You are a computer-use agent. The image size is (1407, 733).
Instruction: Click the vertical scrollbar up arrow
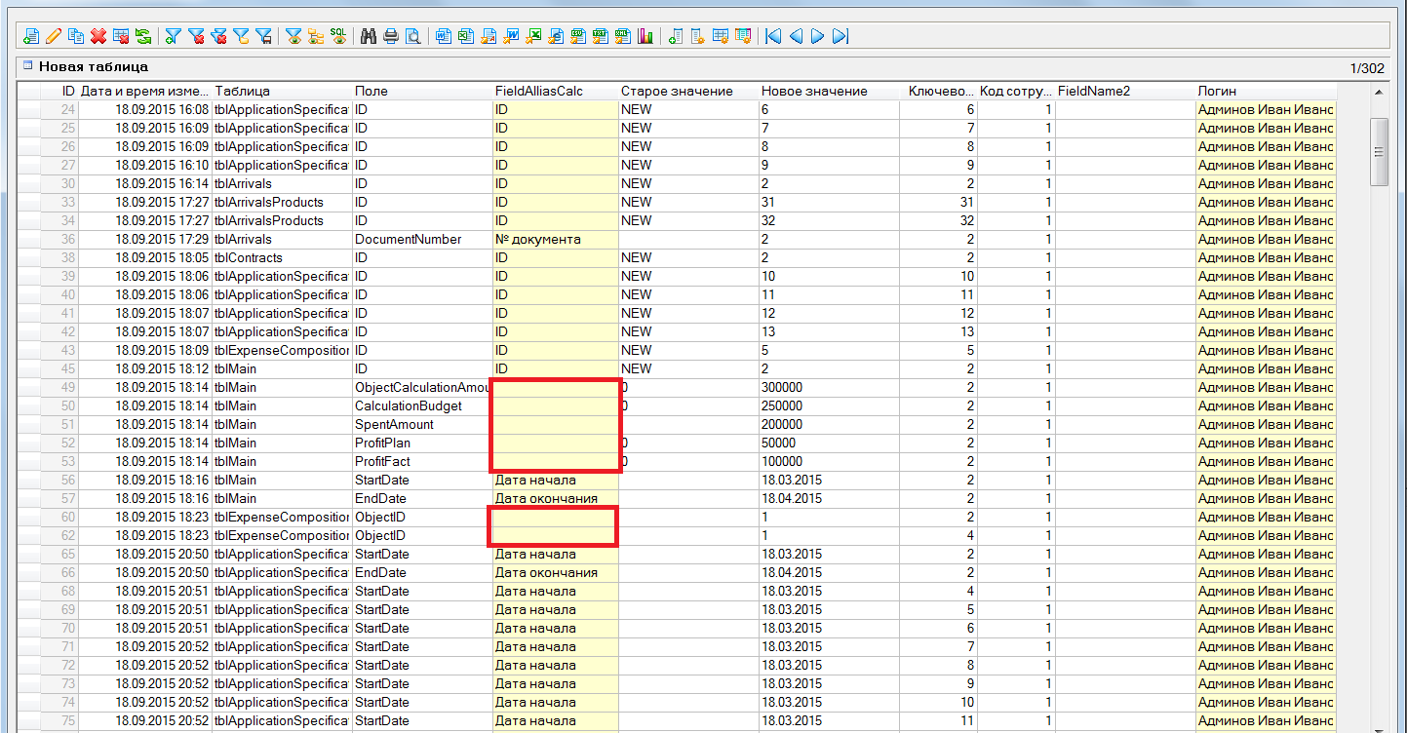(x=1379, y=92)
